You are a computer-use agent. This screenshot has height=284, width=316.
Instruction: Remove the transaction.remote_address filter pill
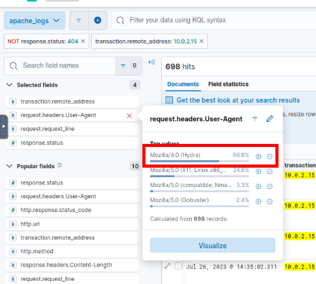202,41
